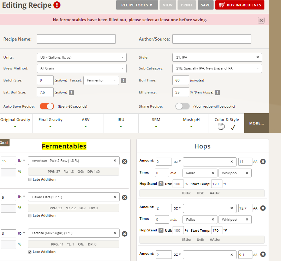Image resolution: width=281 pixels, height=261 pixels.
Task: Change oz unit for 11 AA hop
Action: point(177,162)
